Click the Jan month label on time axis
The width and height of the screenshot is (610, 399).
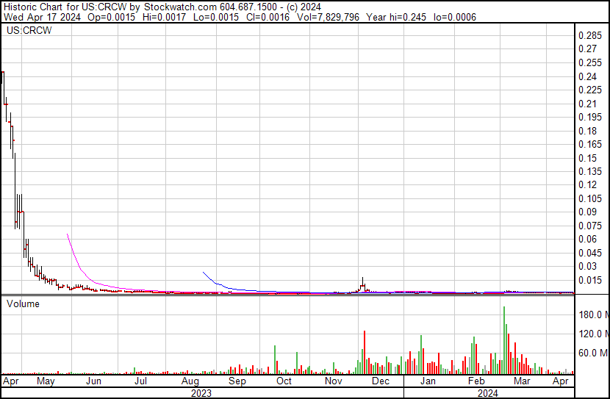pyautogui.click(x=428, y=381)
